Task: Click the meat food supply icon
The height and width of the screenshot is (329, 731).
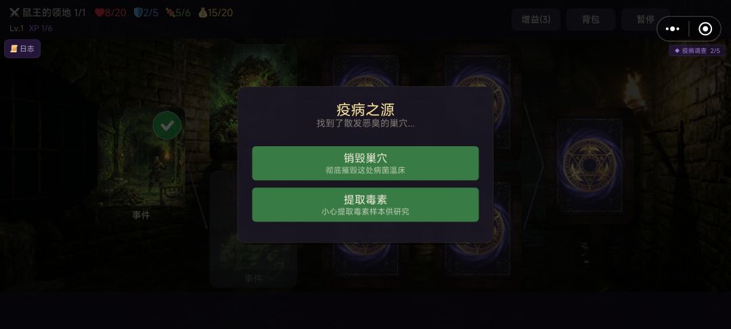Action: tap(170, 13)
